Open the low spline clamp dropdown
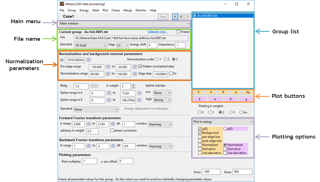This screenshot has height=182, width=320. [x=162, y=93]
